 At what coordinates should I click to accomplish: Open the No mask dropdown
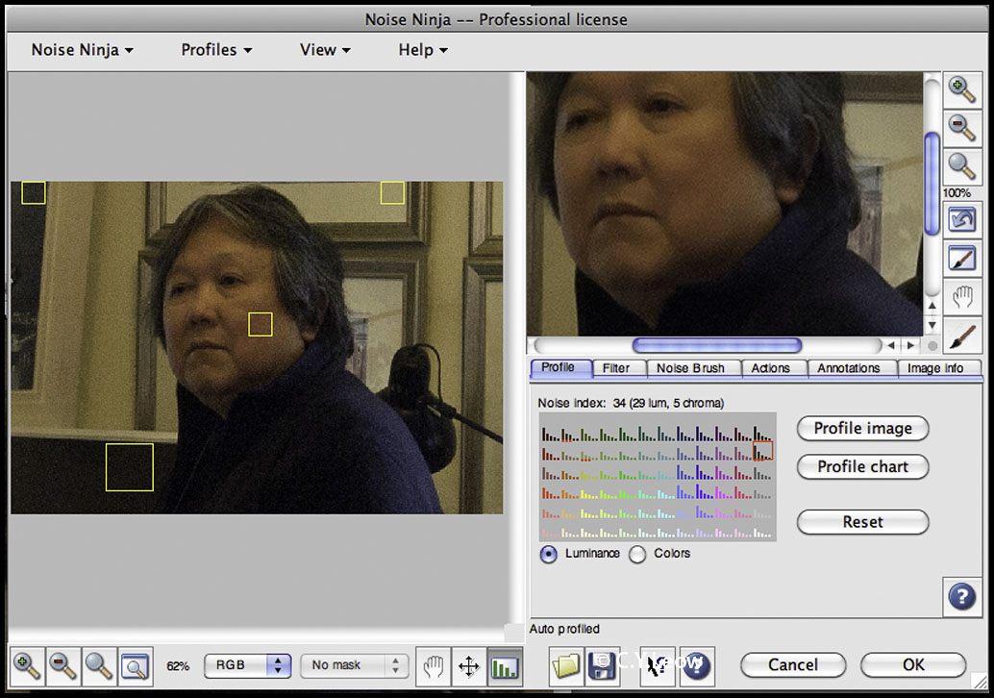(355, 665)
